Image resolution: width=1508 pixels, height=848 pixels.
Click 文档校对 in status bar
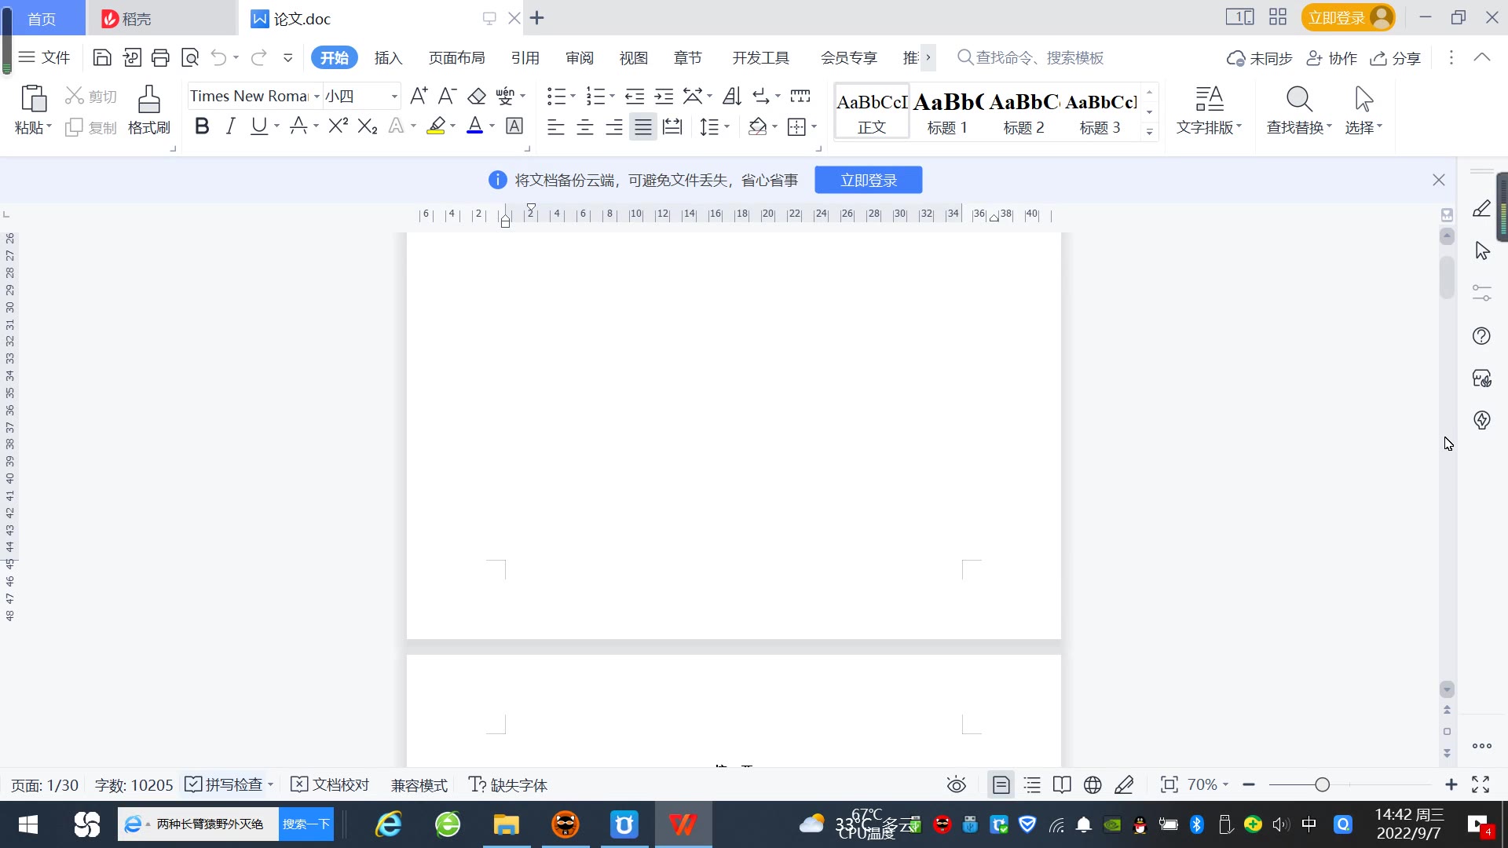(330, 784)
